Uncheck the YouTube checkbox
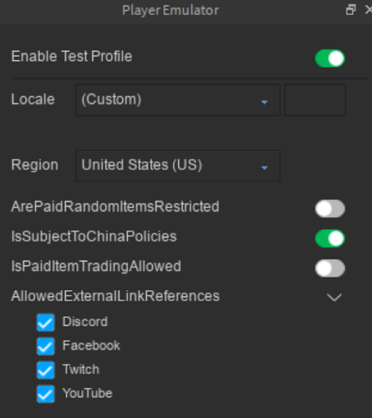 pyautogui.click(x=46, y=395)
